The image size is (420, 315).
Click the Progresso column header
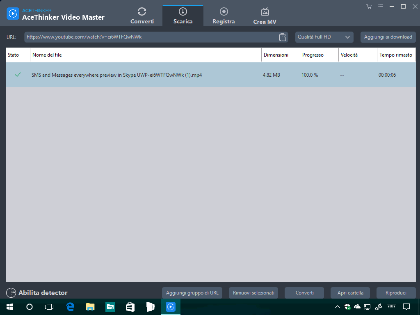[319, 55]
